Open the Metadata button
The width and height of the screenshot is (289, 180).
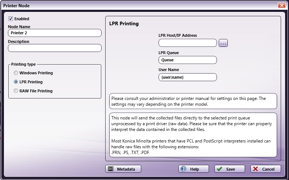123,169
